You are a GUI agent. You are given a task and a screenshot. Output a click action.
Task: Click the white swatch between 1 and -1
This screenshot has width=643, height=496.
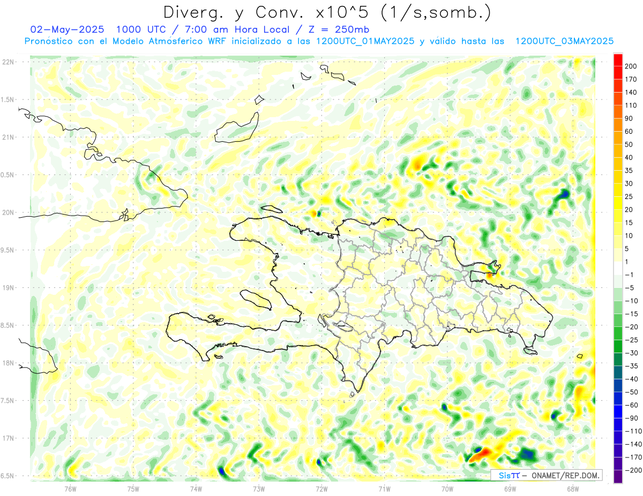618,268
